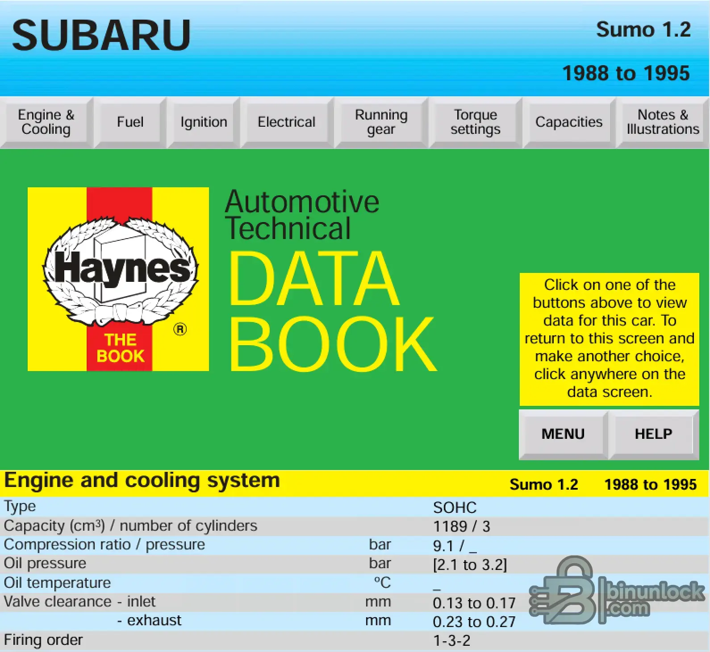This screenshot has height=652, width=710.
Task: Select the '- exhaust' valve clearance label
Action: pos(149,621)
